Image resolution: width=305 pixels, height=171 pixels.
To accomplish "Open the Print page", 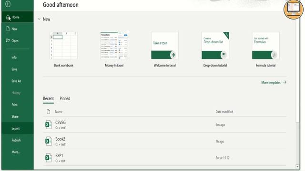I will [18, 104].
